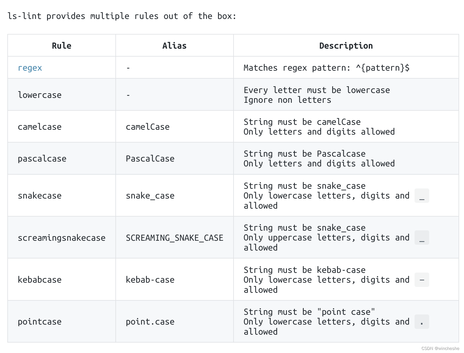Click the Alias column header

click(x=174, y=46)
